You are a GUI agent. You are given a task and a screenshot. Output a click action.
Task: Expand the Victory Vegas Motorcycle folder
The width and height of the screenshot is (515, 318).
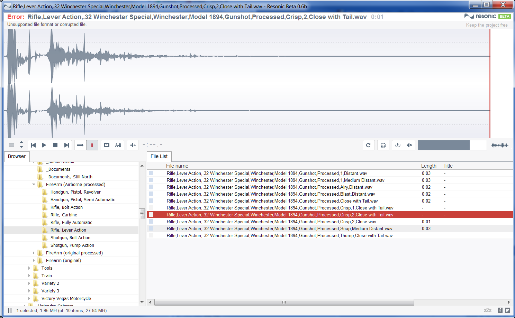29,299
